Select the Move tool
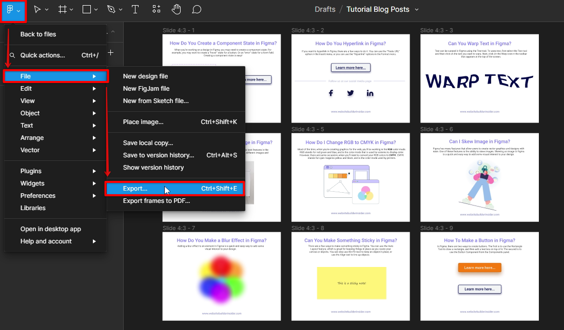The image size is (564, 330). 37,10
